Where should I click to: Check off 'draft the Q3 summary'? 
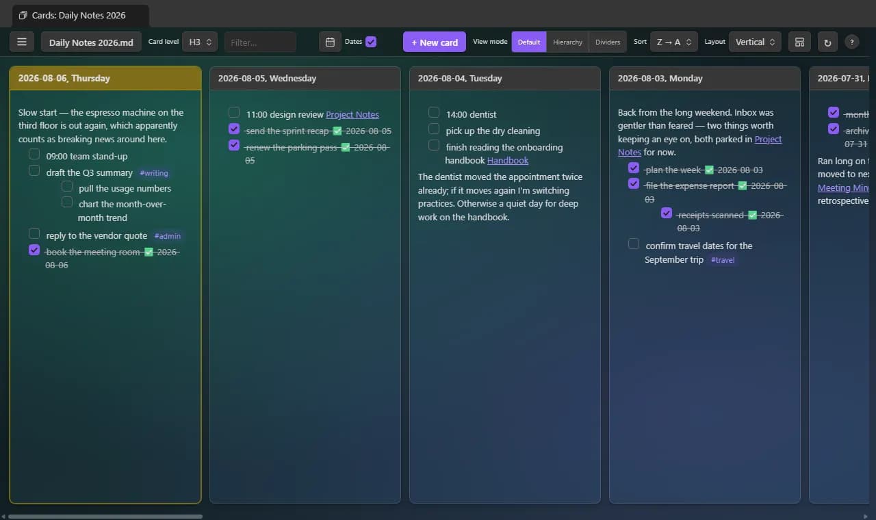pos(34,171)
